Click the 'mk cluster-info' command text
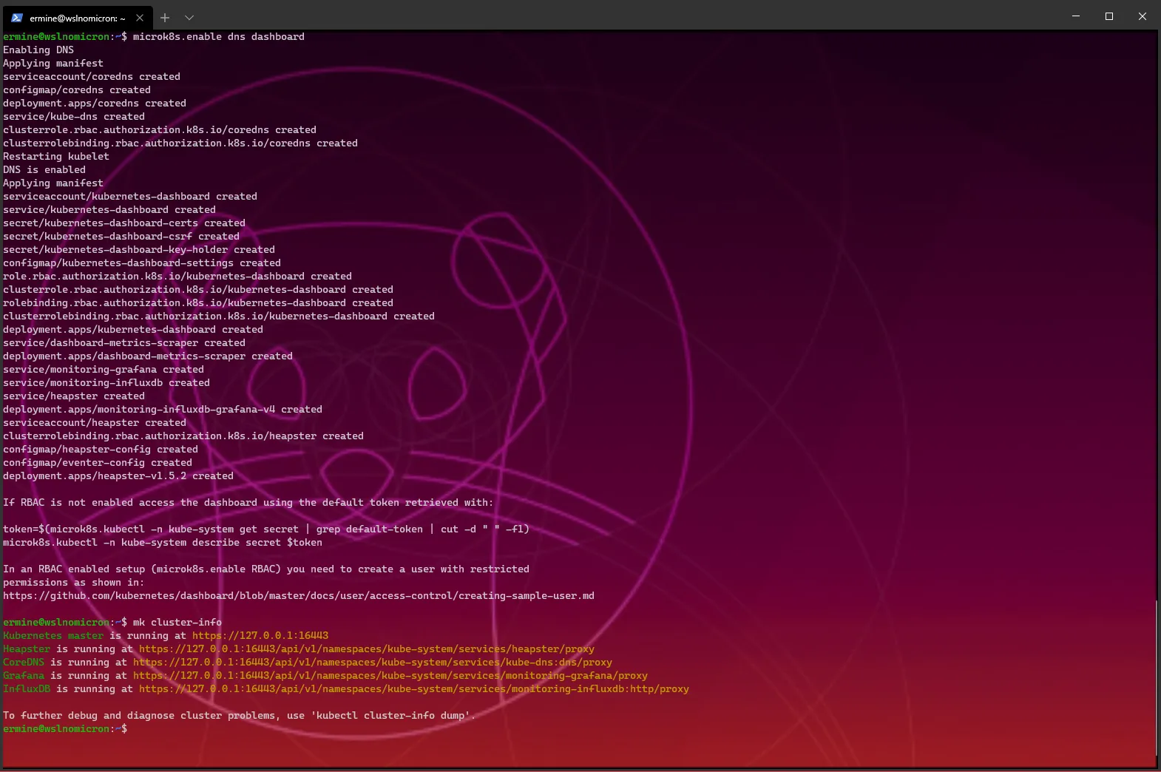The height and width of the screenshot is (772, 1161). pos(177,623)
